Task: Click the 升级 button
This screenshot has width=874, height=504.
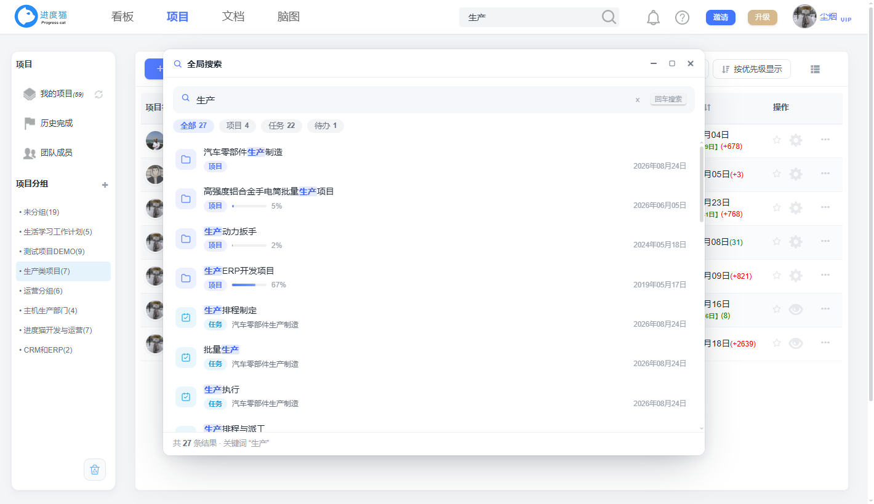Action: (763, 17)
